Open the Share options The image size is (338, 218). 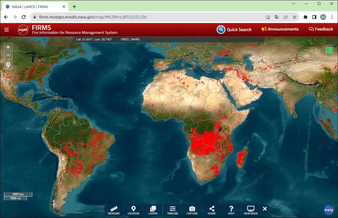click(212, 210)
